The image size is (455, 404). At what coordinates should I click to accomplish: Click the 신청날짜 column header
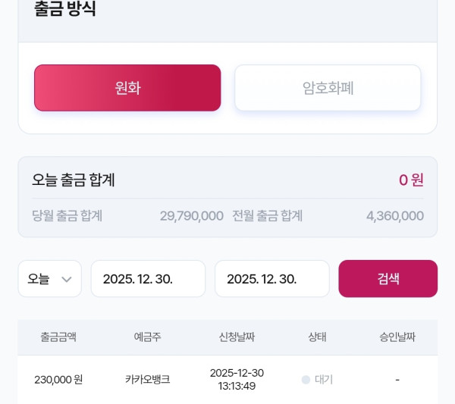pos(237,337)
